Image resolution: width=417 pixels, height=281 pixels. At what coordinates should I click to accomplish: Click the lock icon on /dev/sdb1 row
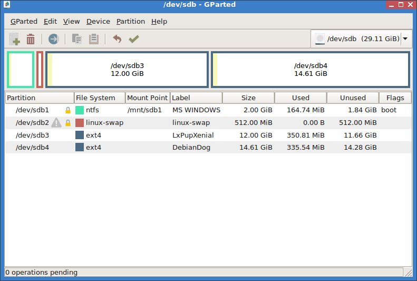(68, 110)
